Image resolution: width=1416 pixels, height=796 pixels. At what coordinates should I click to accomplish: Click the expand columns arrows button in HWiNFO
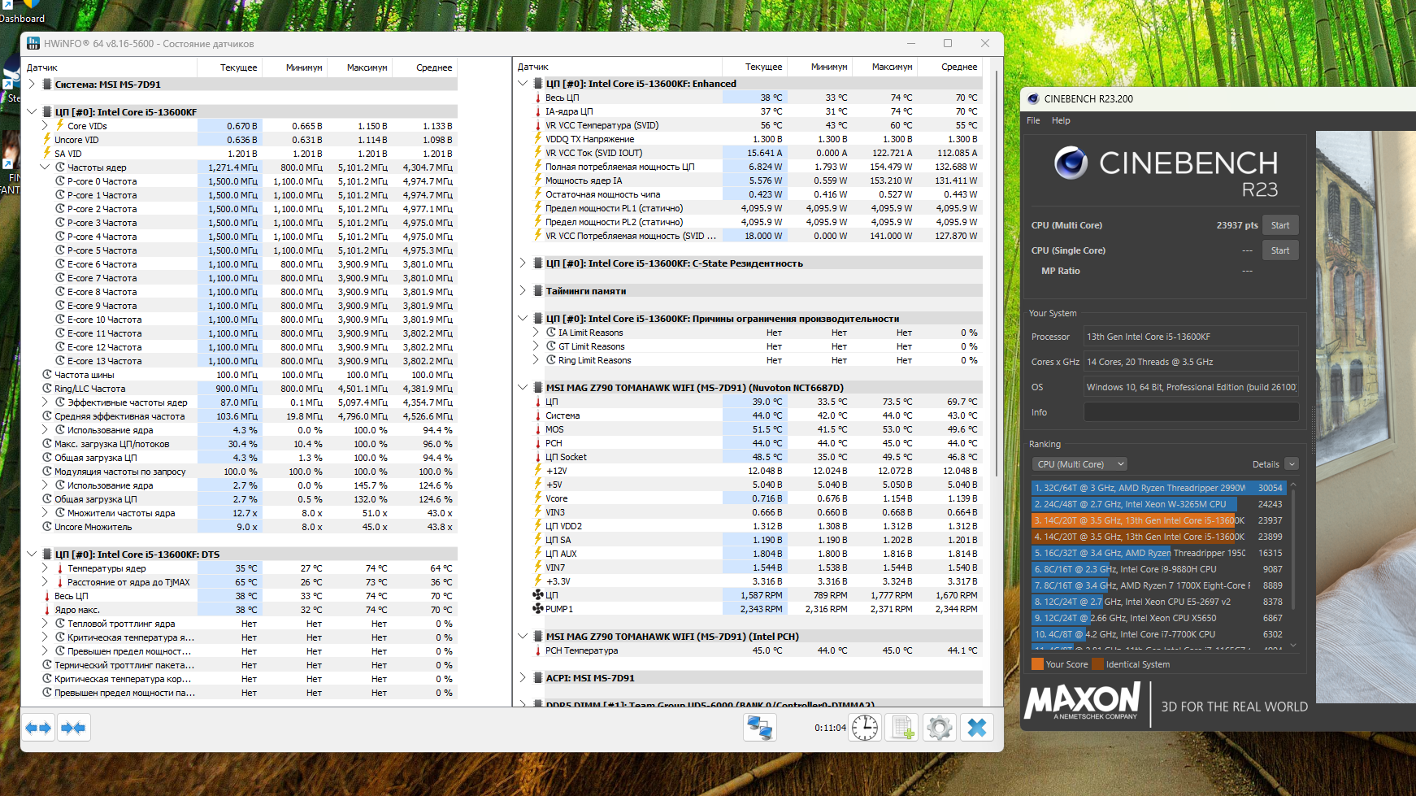(38, 728)
